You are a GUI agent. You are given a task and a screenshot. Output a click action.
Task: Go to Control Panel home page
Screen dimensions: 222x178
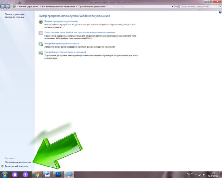(x=15, y=16)
